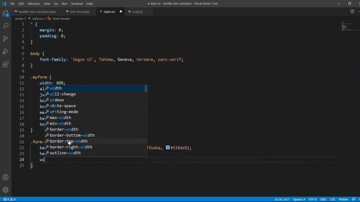Open the Manage gear icon

pyautogui.click(x=6, y=190)
